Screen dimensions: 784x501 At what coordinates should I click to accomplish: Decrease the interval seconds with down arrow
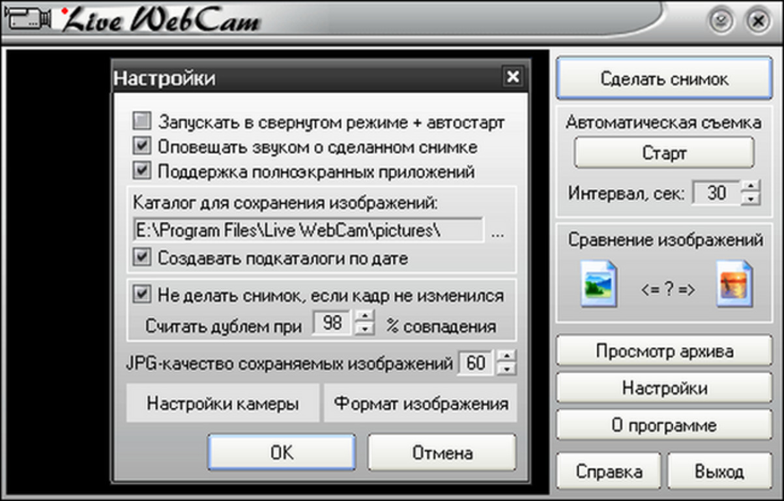pyautogui.click(x=751, y=198)
